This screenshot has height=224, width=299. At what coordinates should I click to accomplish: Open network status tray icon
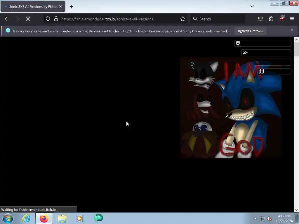(x=263, y=219)
